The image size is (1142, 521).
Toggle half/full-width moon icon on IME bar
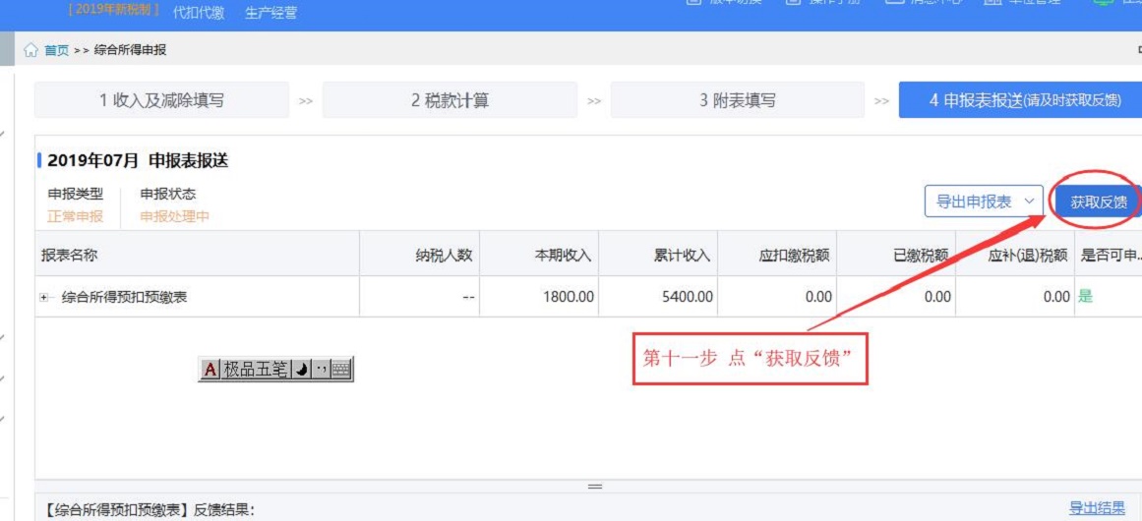coord(302,370)
